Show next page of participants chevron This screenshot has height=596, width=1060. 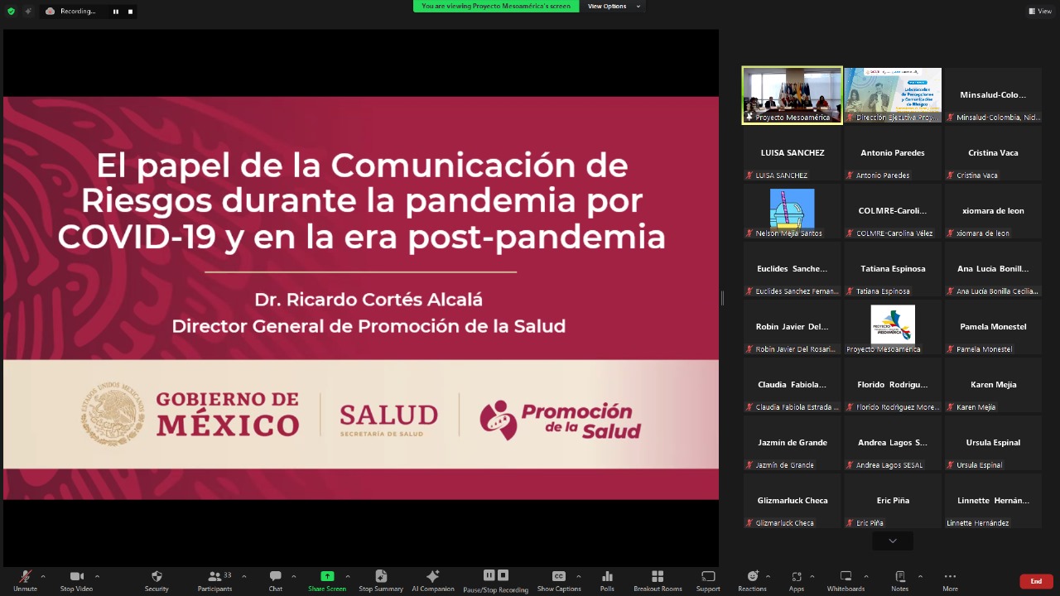(893, 541)
